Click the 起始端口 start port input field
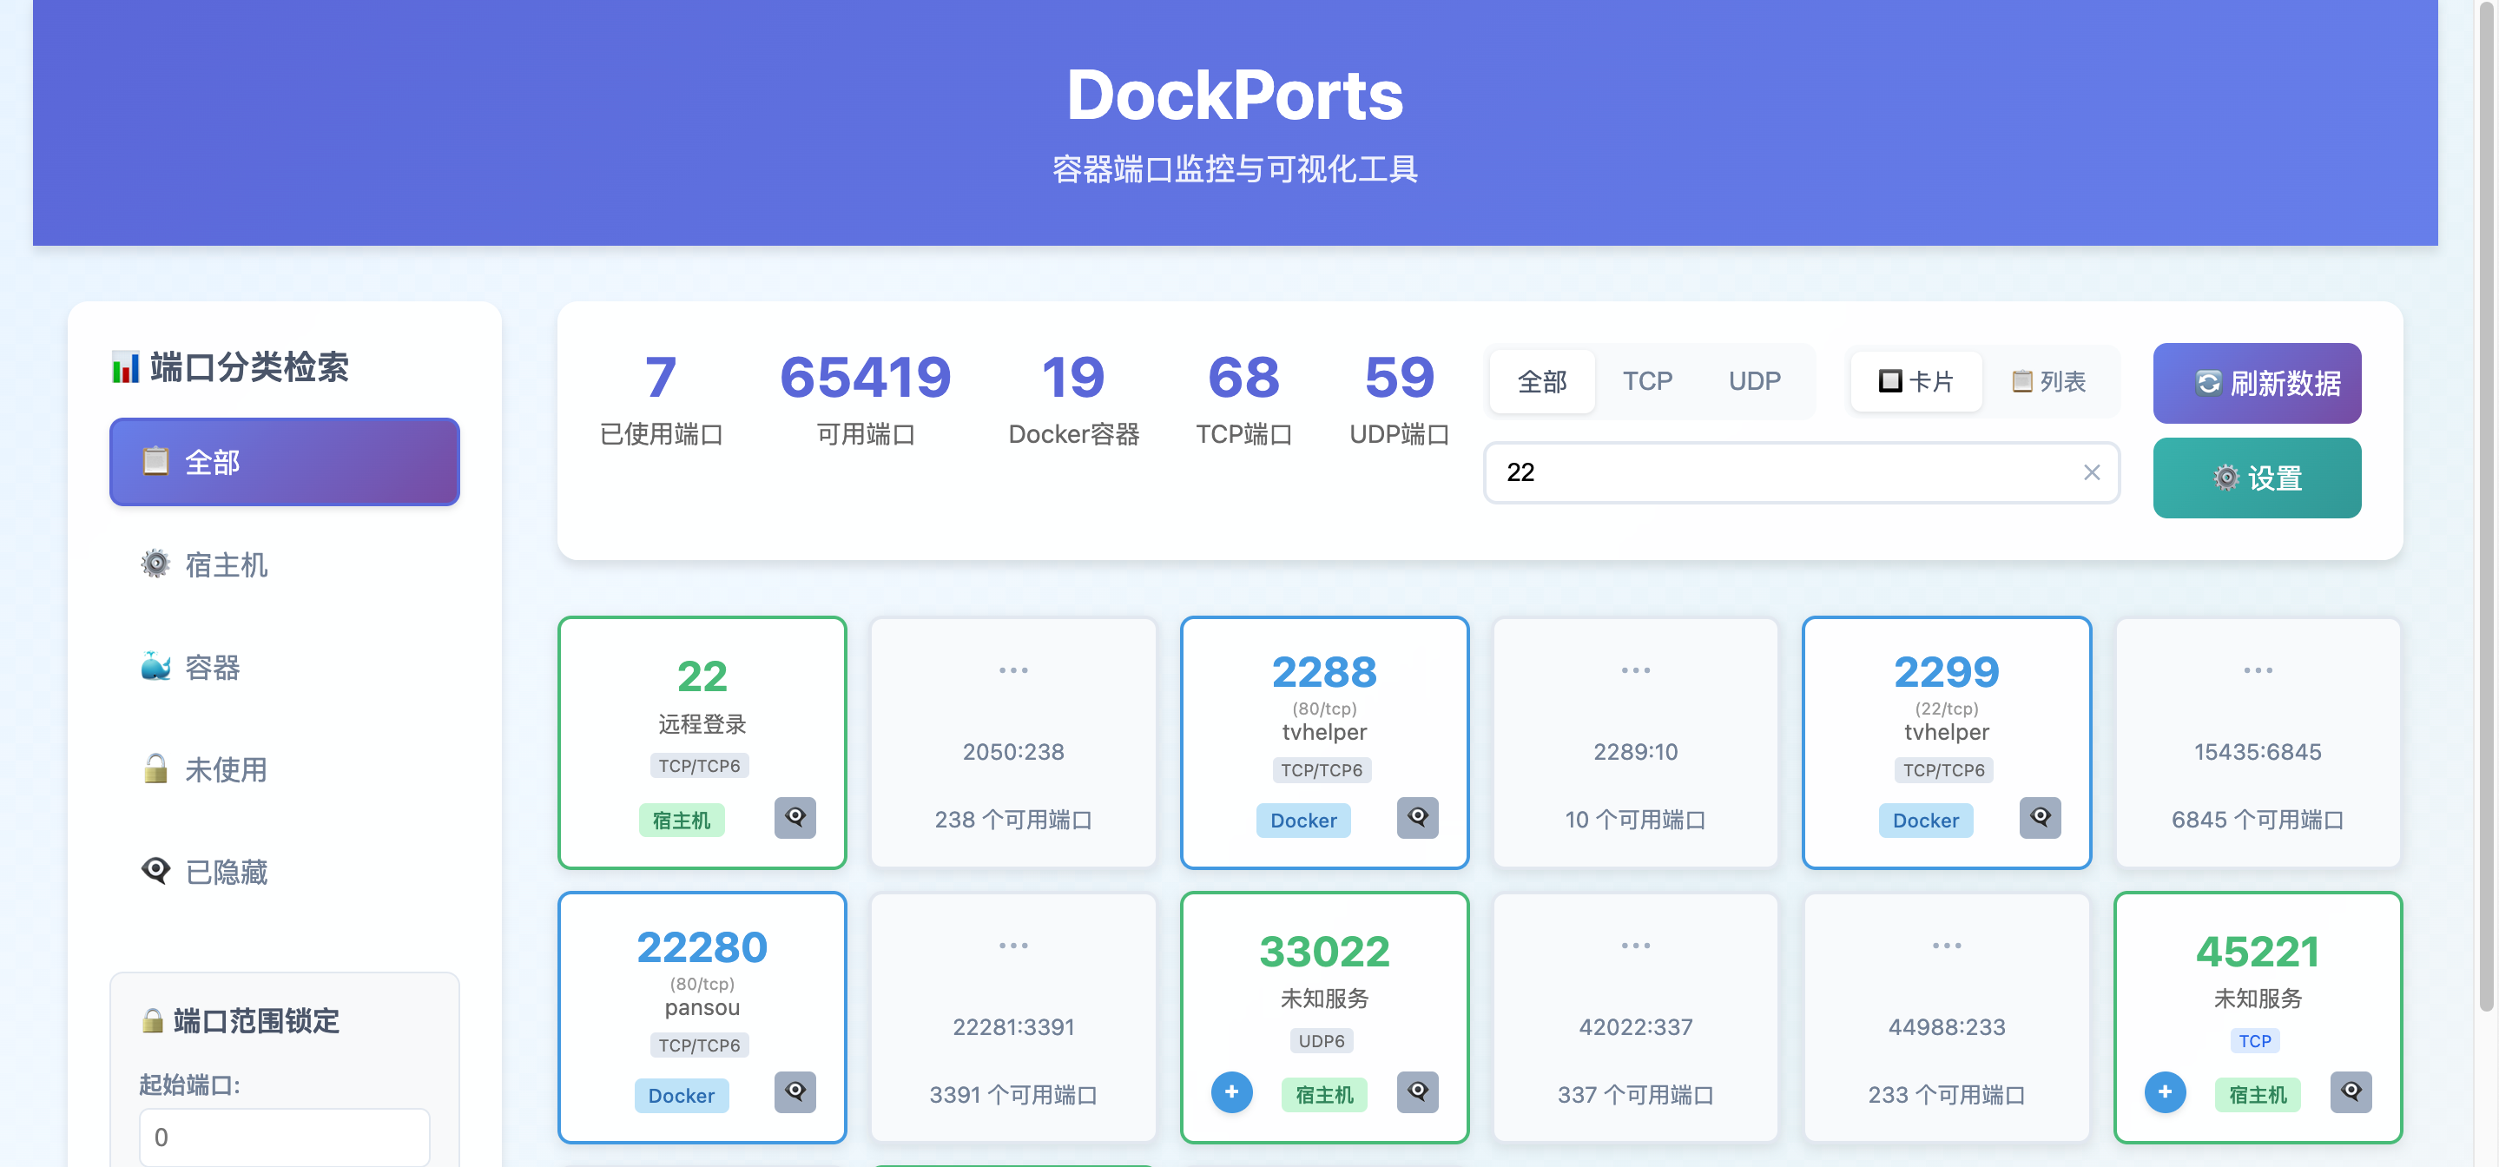The image size is (2499, 1167). tap(283, 1136)
